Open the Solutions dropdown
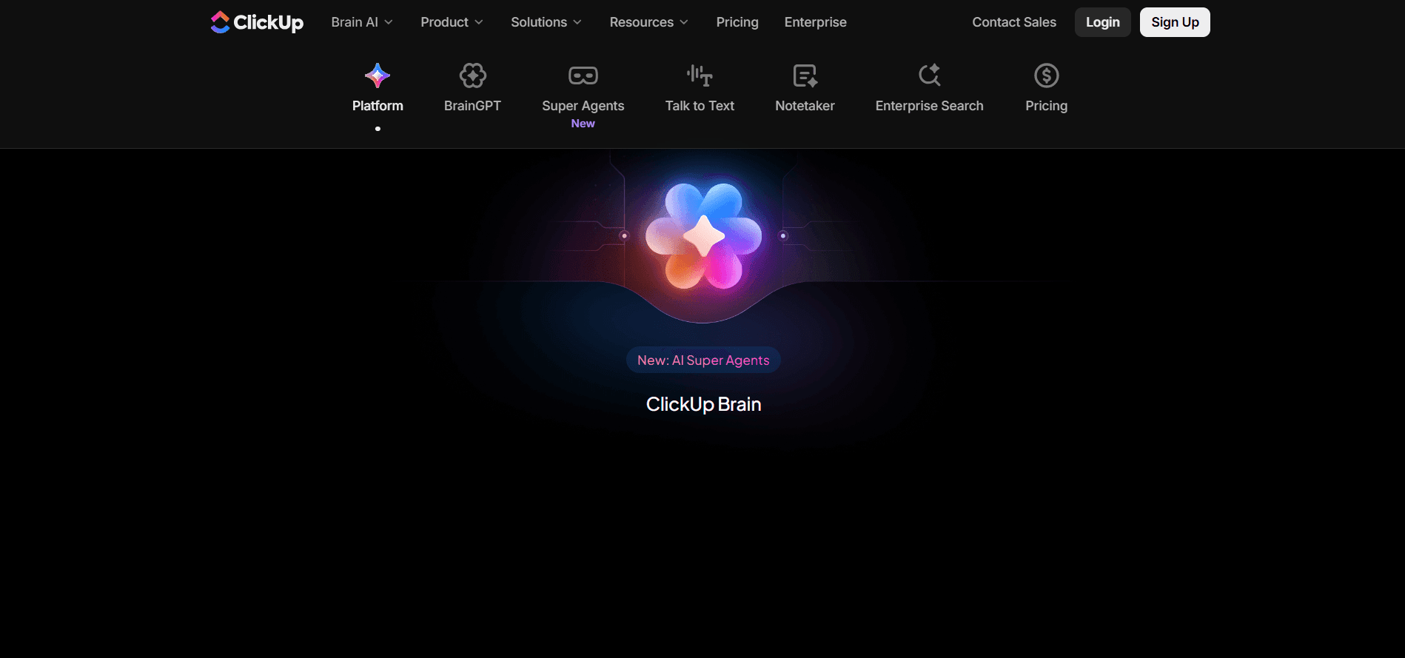 click(546, 22)
